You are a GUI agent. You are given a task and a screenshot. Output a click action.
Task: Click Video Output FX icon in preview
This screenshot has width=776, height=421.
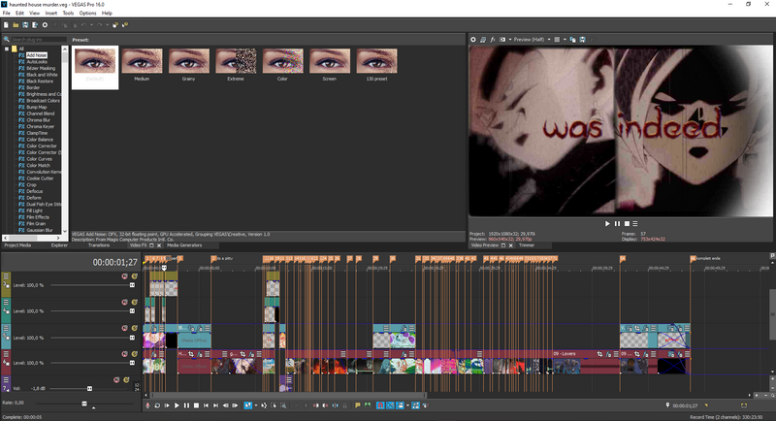coord(493,40)
